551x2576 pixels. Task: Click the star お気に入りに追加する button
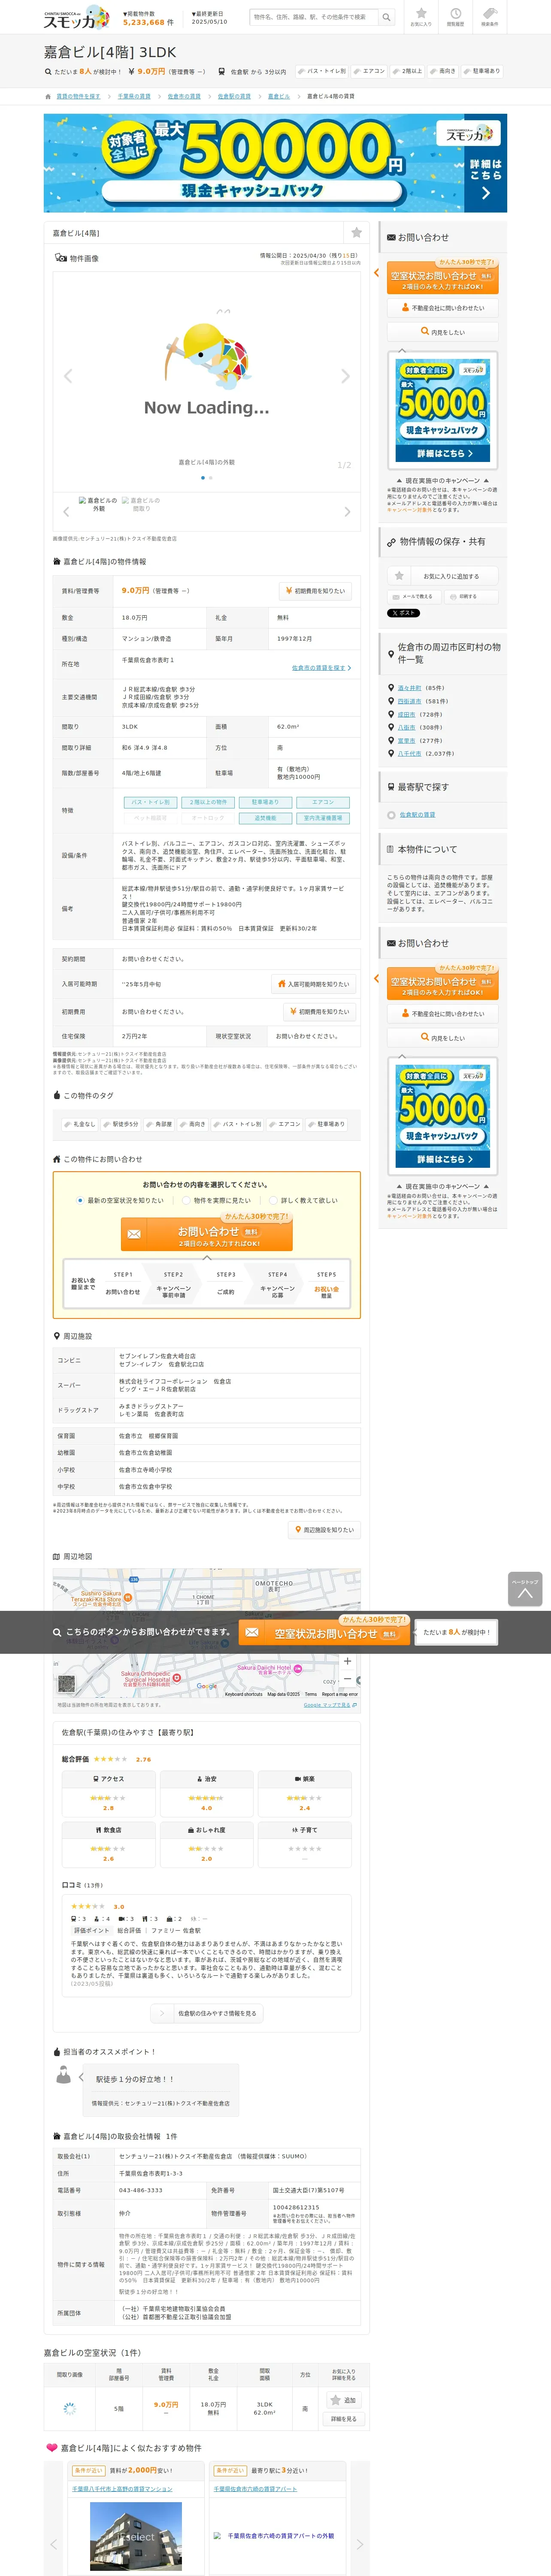(x=443, y=576)
